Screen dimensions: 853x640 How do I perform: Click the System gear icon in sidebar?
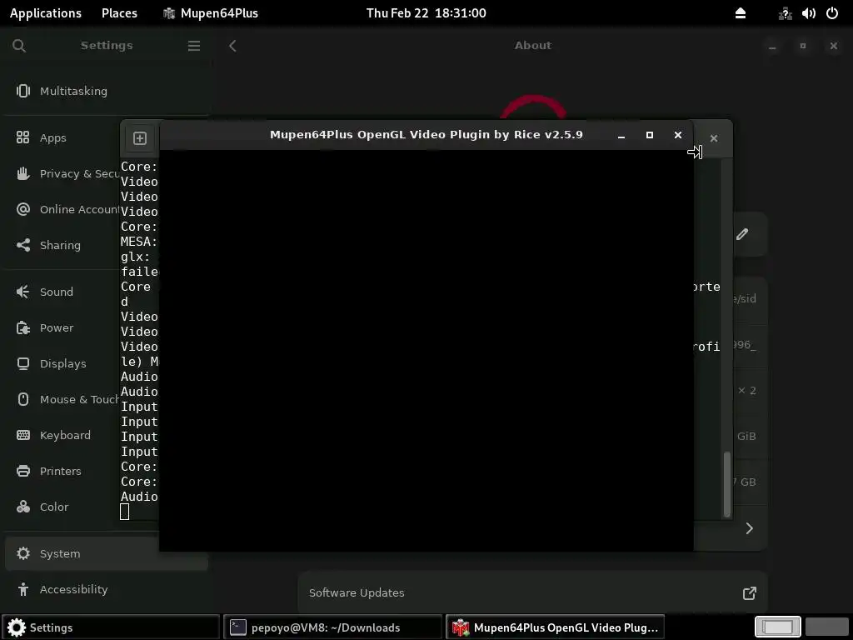pos(22,554)
